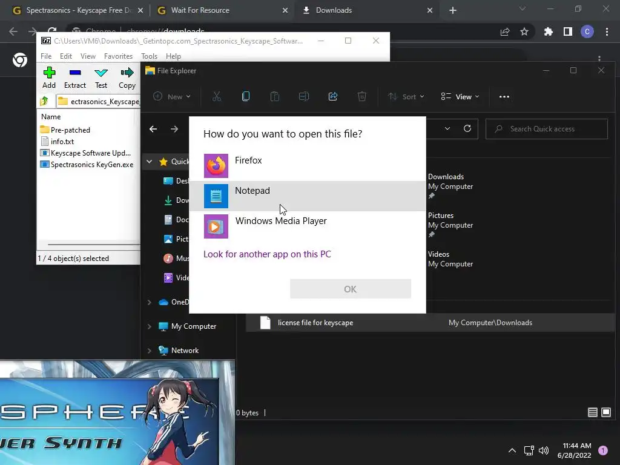Viewport: 620px width, 465px height.
Task: Click the Copy icon in File Explorer toolbar
Action: [x=246, y=96]
